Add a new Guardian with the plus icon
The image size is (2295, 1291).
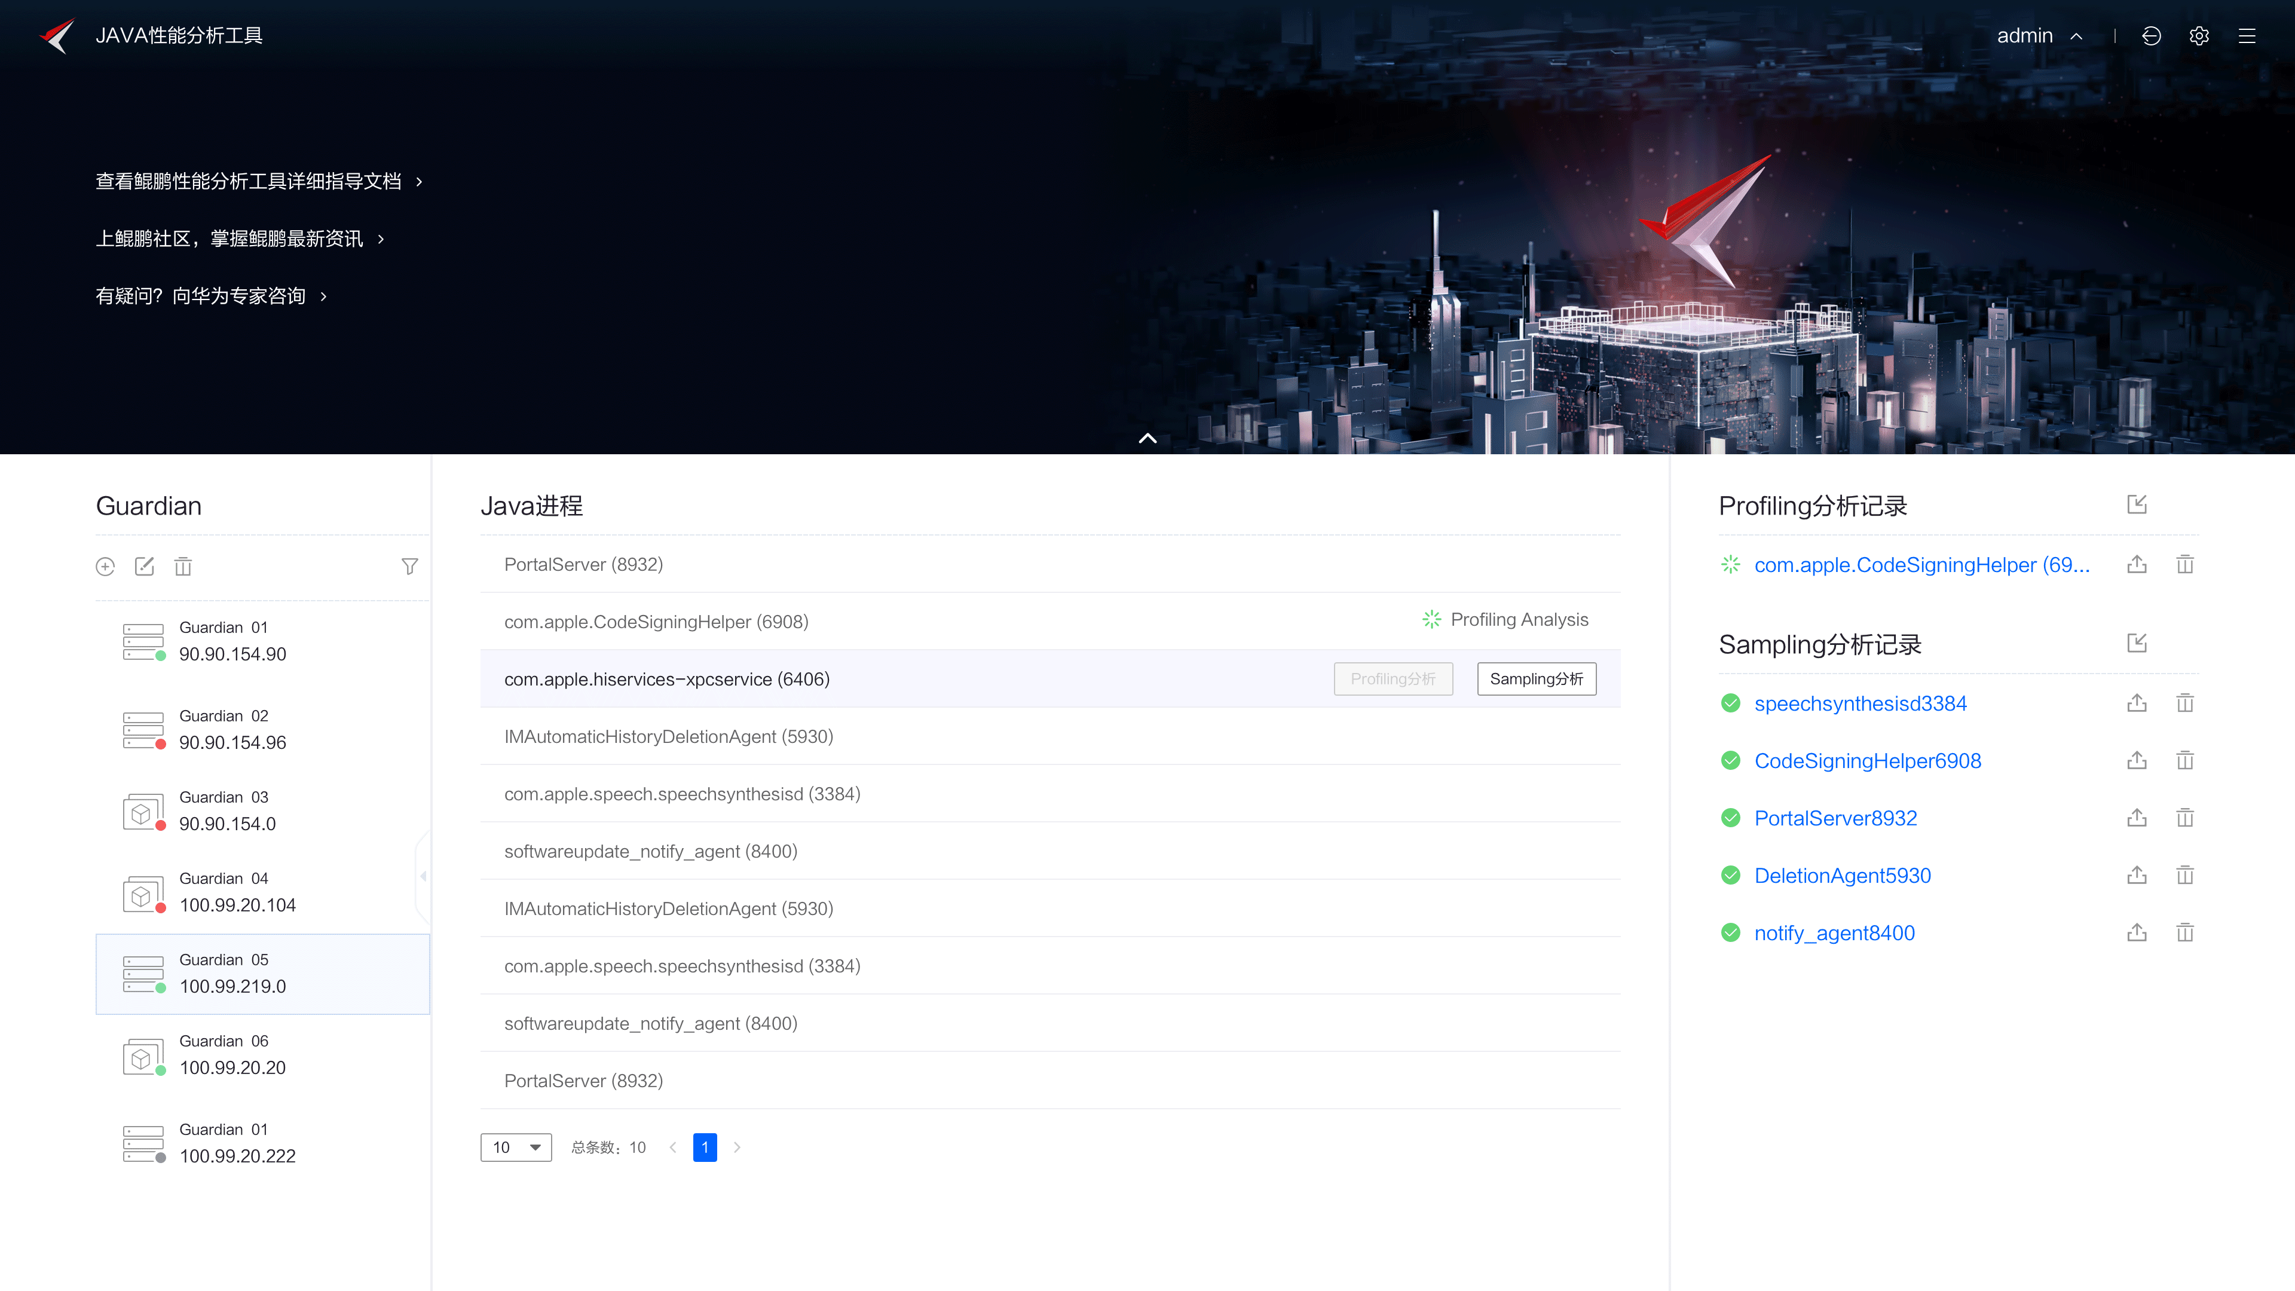[105, 567]
